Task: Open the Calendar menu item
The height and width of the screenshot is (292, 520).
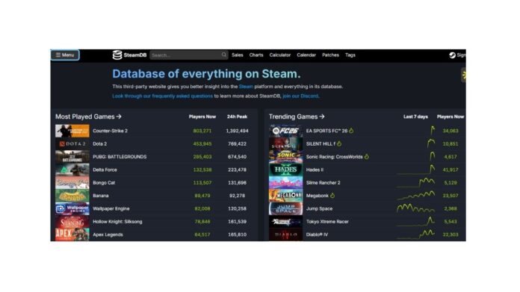Action: click(x=306, y=55)
